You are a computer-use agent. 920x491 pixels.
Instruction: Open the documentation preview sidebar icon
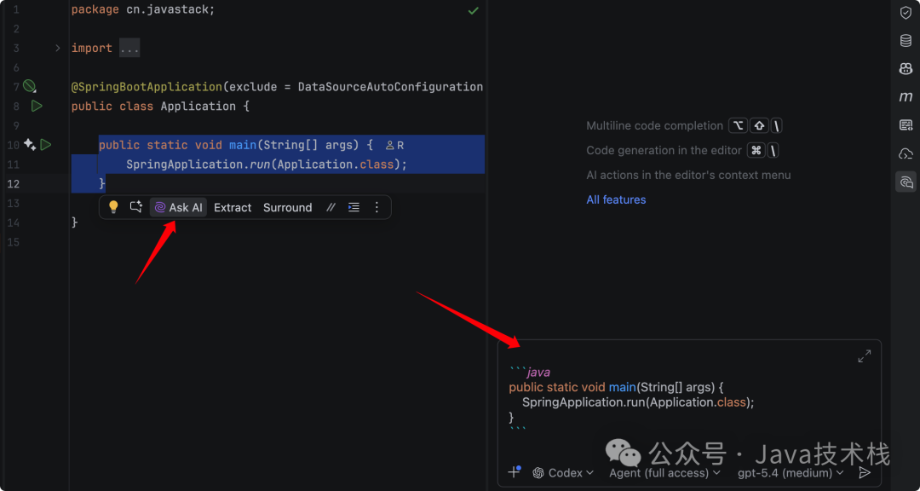pyautogui.click(x=906, y=125)
